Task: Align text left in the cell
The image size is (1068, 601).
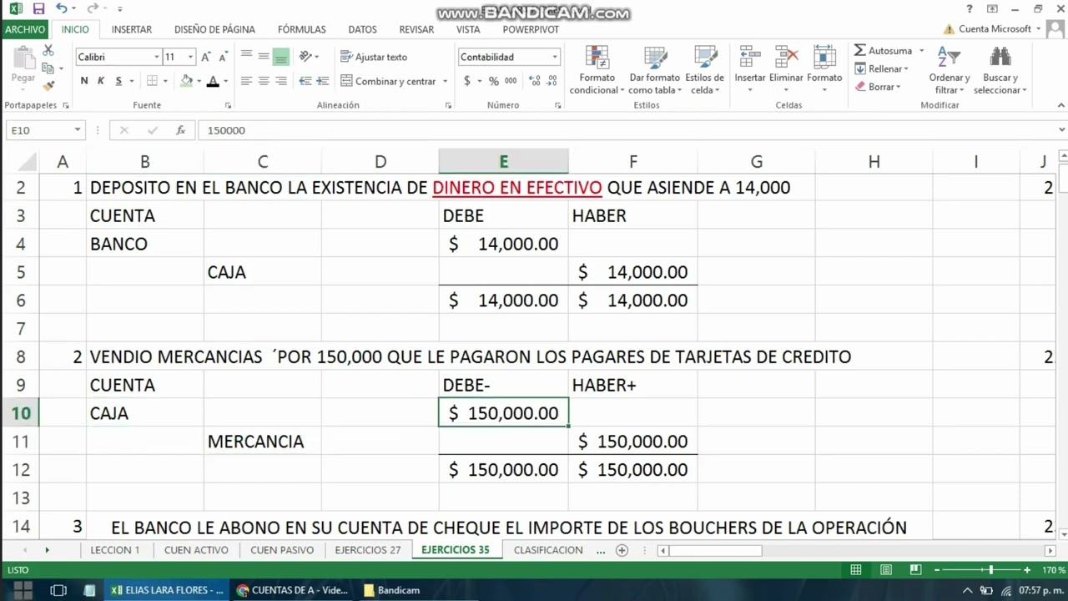Action: click(x=246, y=81)
